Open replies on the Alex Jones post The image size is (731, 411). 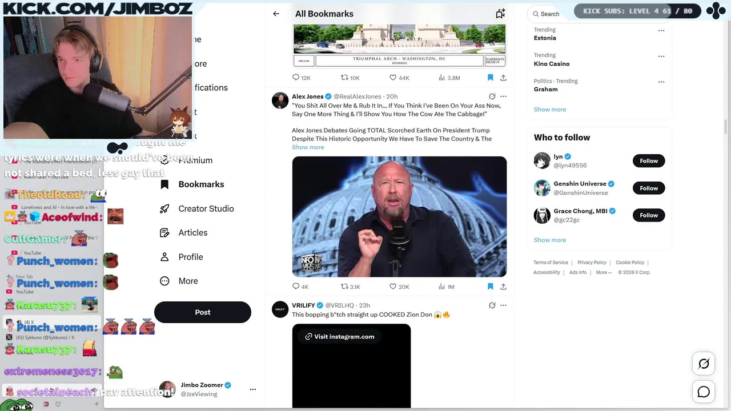coord(300,287)
